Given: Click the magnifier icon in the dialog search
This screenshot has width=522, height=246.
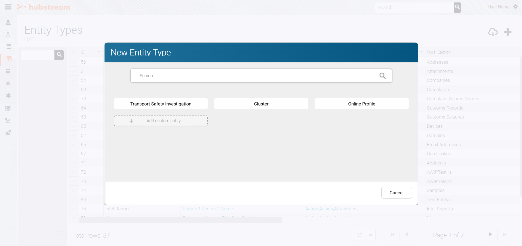Looking at the screenshot, I should [x=382, y=76].
